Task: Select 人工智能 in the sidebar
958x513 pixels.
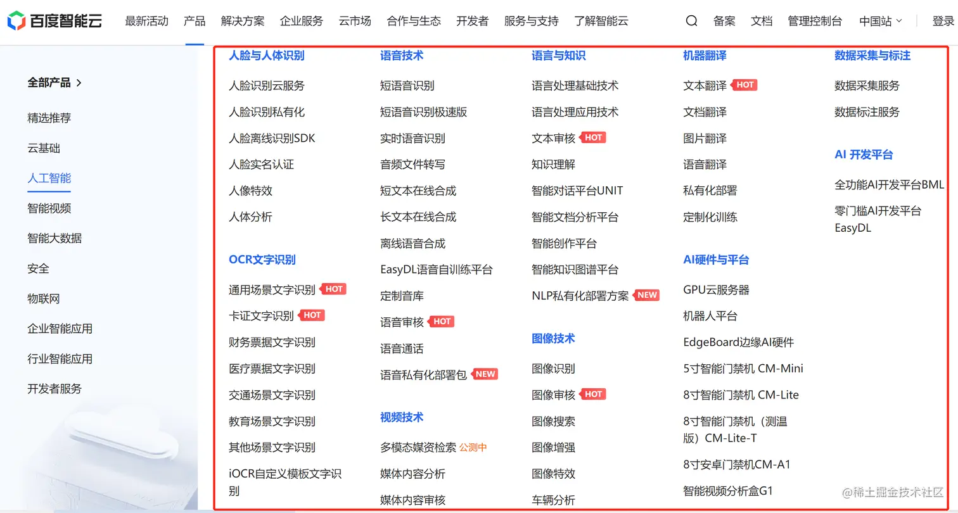Action: (49, 178)
